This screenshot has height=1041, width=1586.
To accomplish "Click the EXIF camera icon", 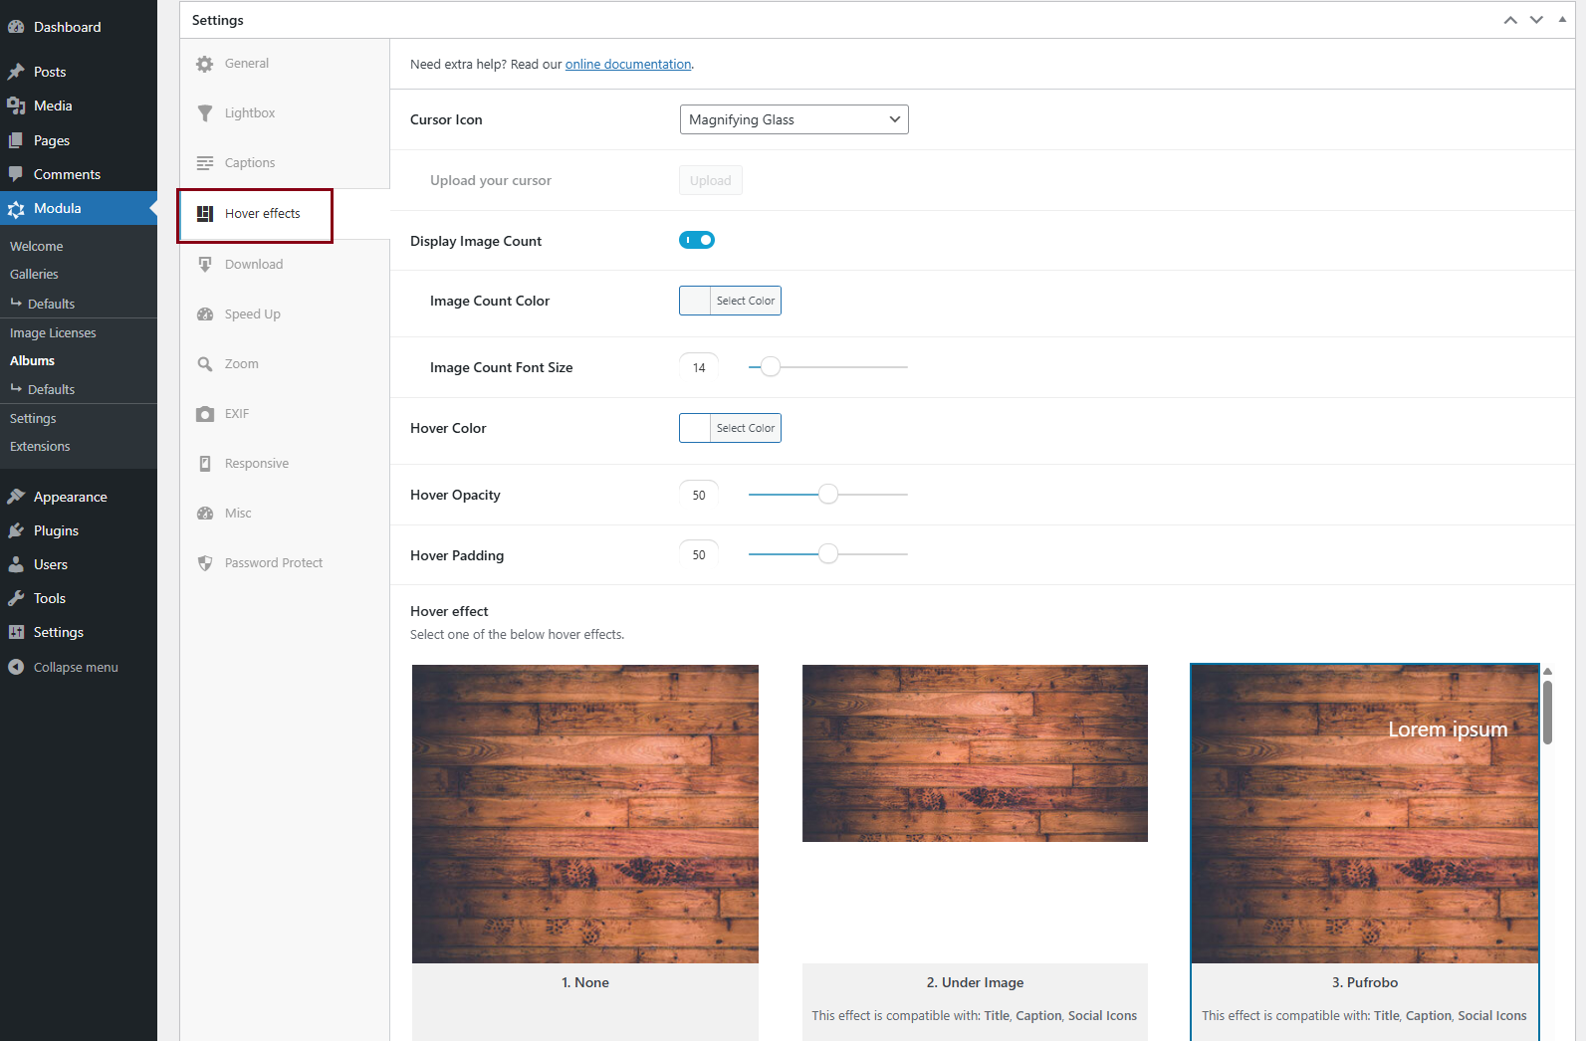I will [x=205, y=414].
